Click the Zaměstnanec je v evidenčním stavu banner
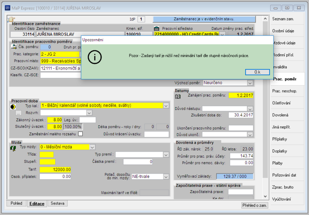This screenshot has height=215, width=309. pyautogui.click(x=204, y=19)
